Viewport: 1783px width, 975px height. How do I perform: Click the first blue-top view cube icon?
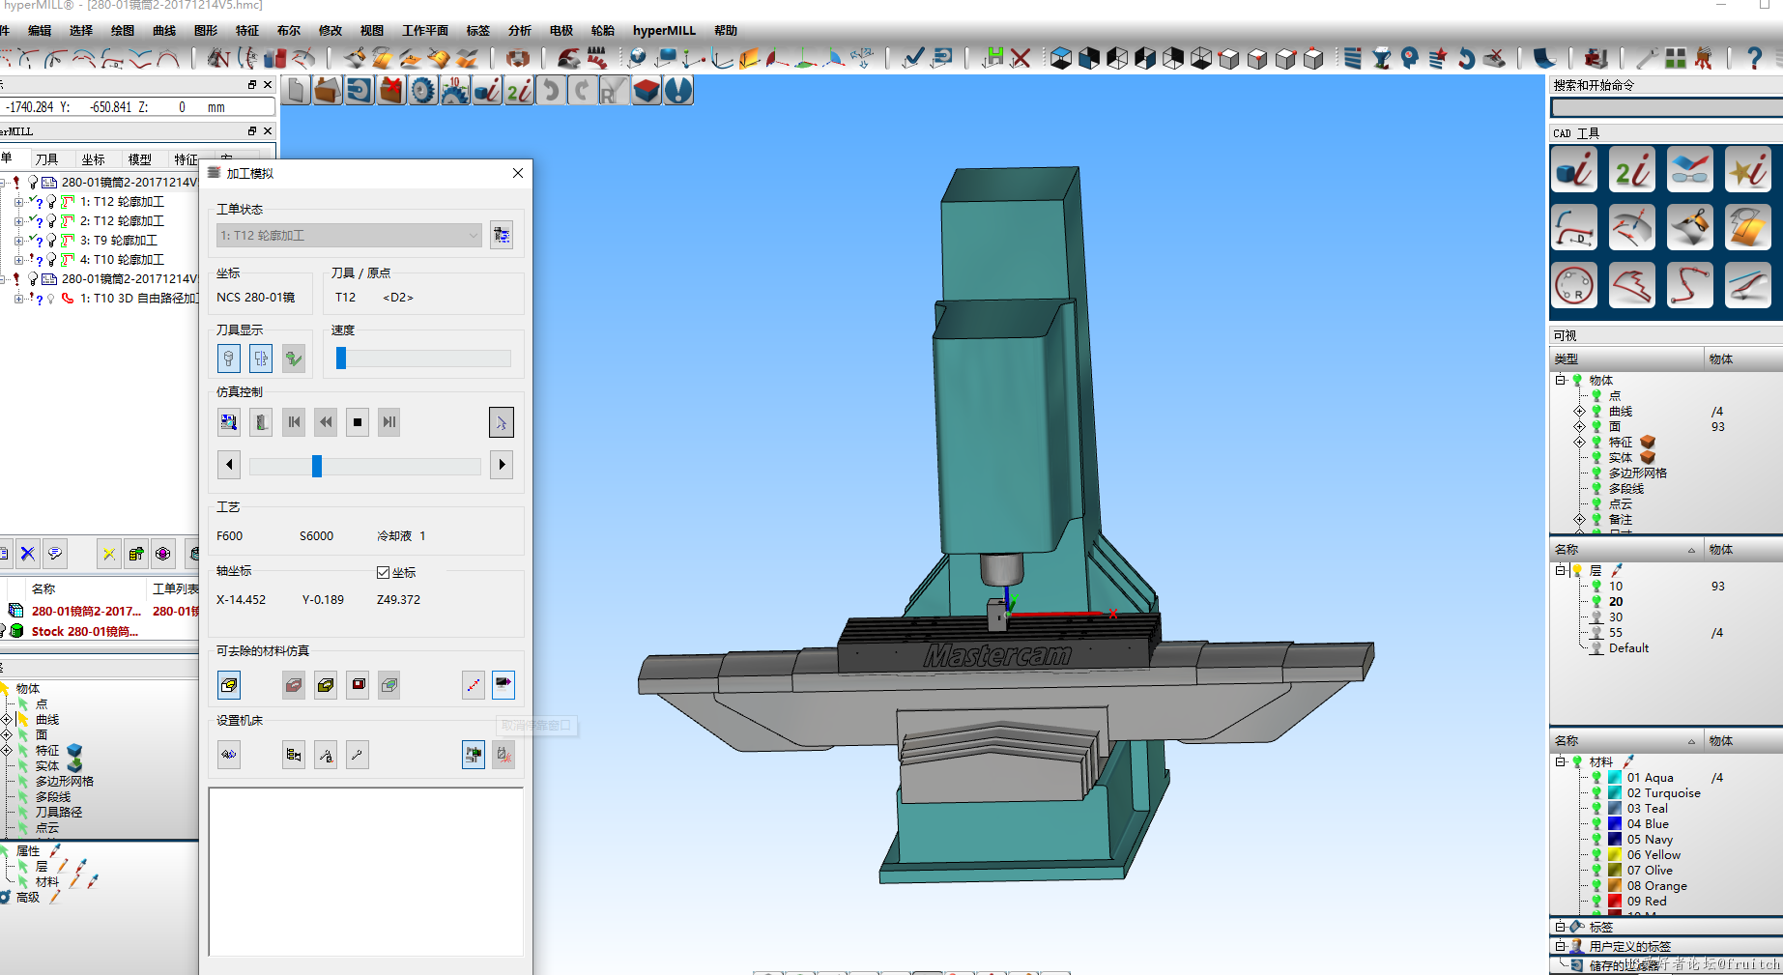pyautogui.click(x=1060, y=58)
